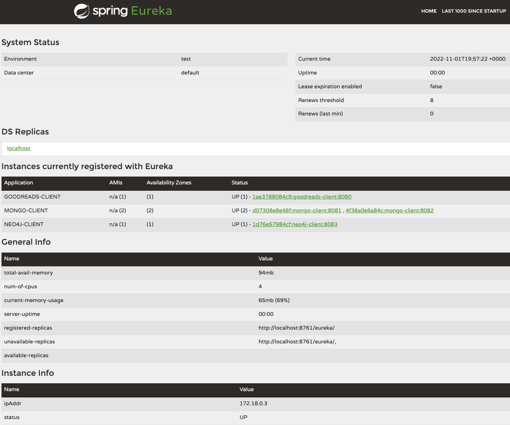Select the IP address 172.18.0.3
The image size is (510, 425).
[x=254, y=403]
